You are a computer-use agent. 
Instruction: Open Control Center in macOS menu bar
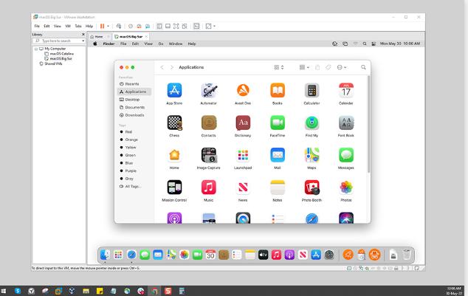[x=374, y=44]
